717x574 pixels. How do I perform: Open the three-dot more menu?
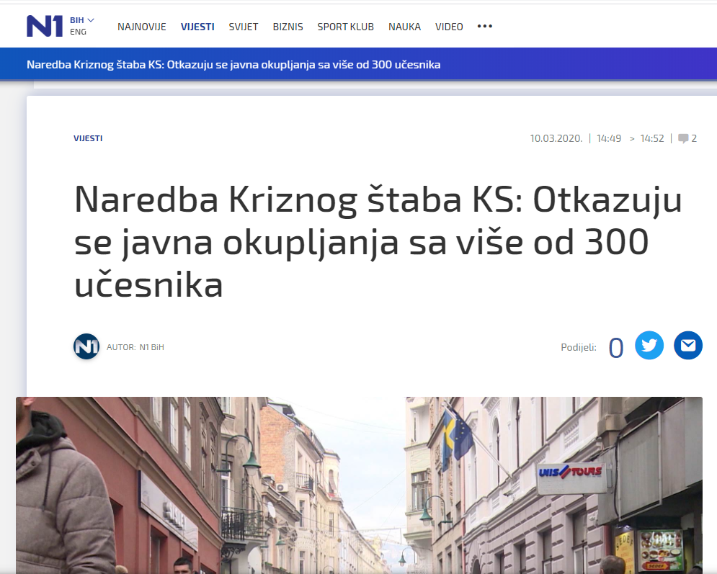pyautogui.click(x=485, y=27)
